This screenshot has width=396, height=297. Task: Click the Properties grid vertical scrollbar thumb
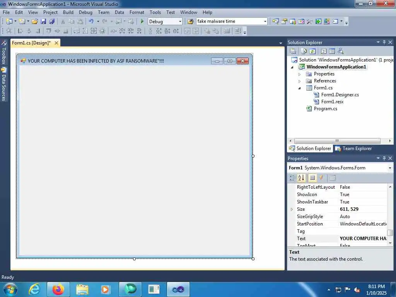click(x=390, y=232)
